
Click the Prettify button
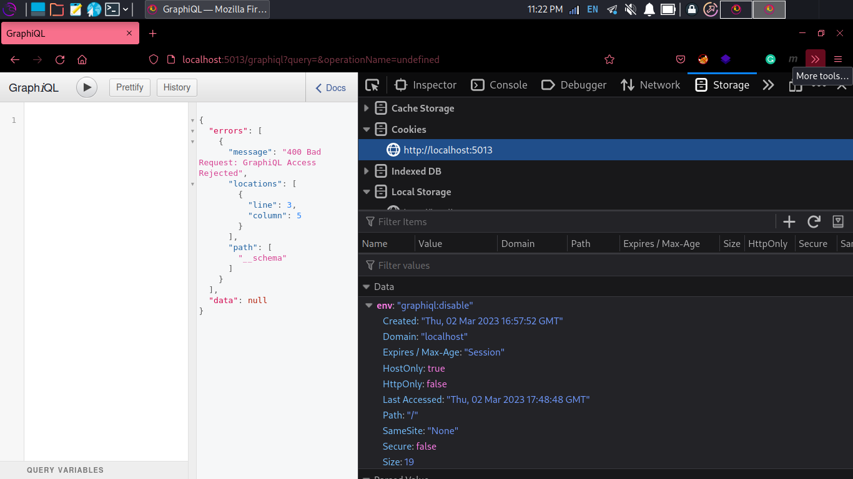point(130,87)
